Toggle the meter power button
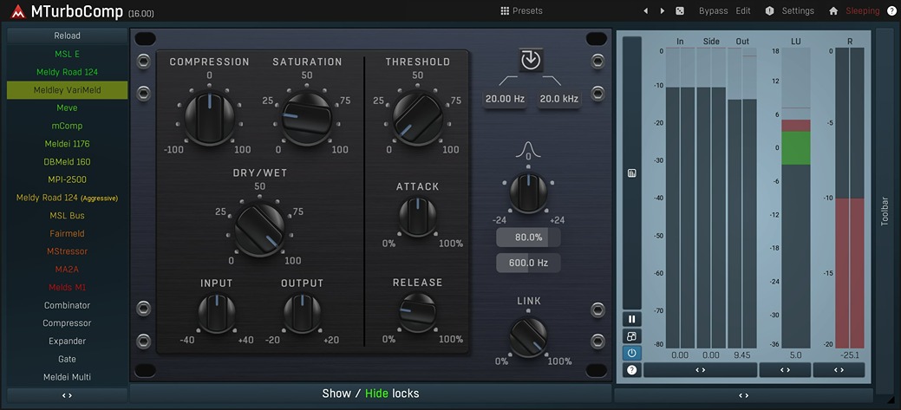 click(x=632, y=353)
